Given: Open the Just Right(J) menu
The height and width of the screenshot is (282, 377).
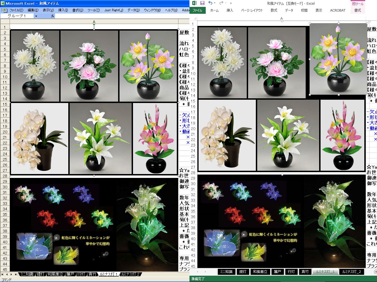Looking at the screenshot, I should (x=114, y=10).
